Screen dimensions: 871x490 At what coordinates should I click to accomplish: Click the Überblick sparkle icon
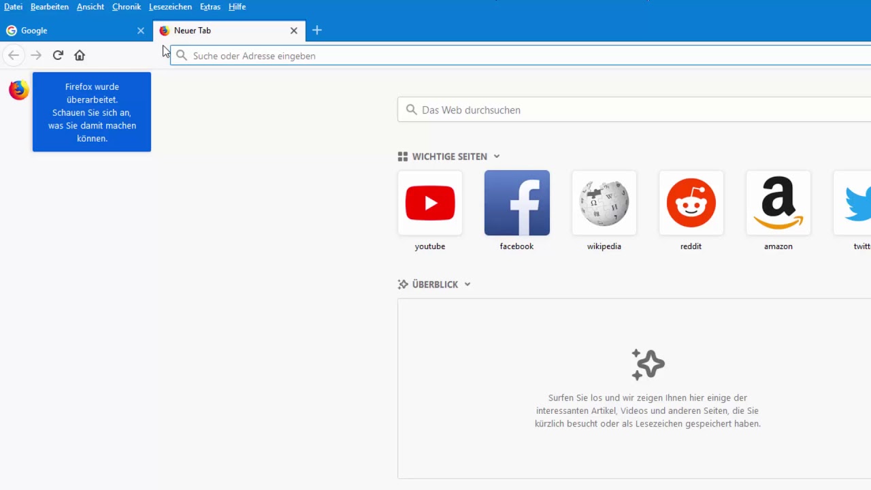(403, 284)
